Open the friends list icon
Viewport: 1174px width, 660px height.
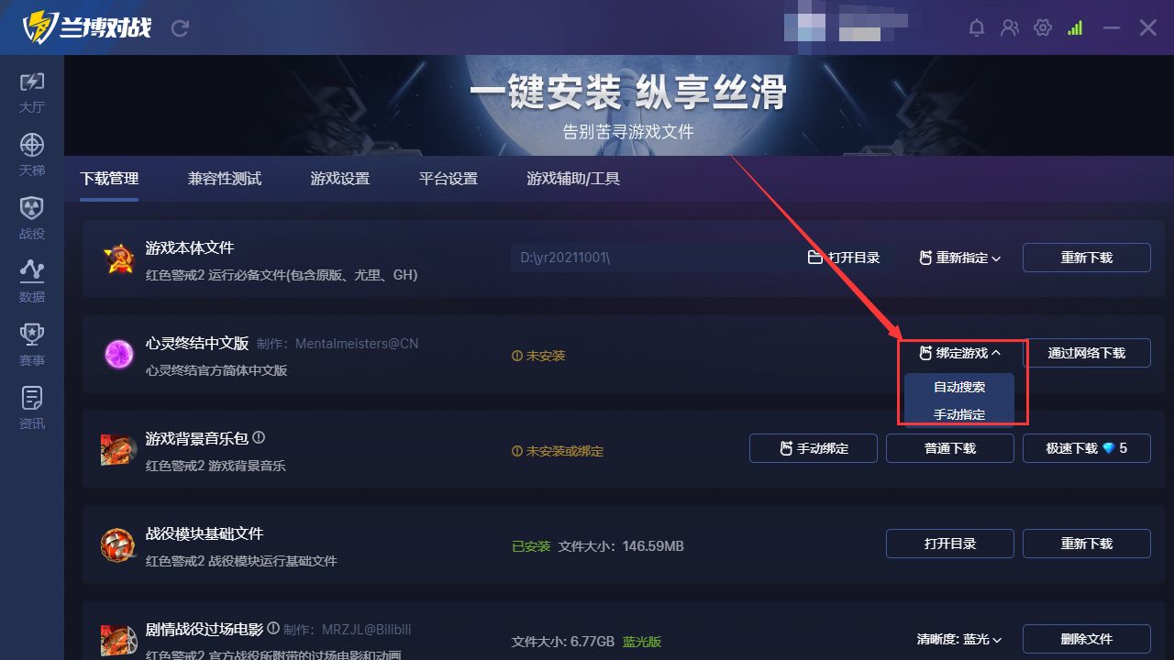(1010, 28)
